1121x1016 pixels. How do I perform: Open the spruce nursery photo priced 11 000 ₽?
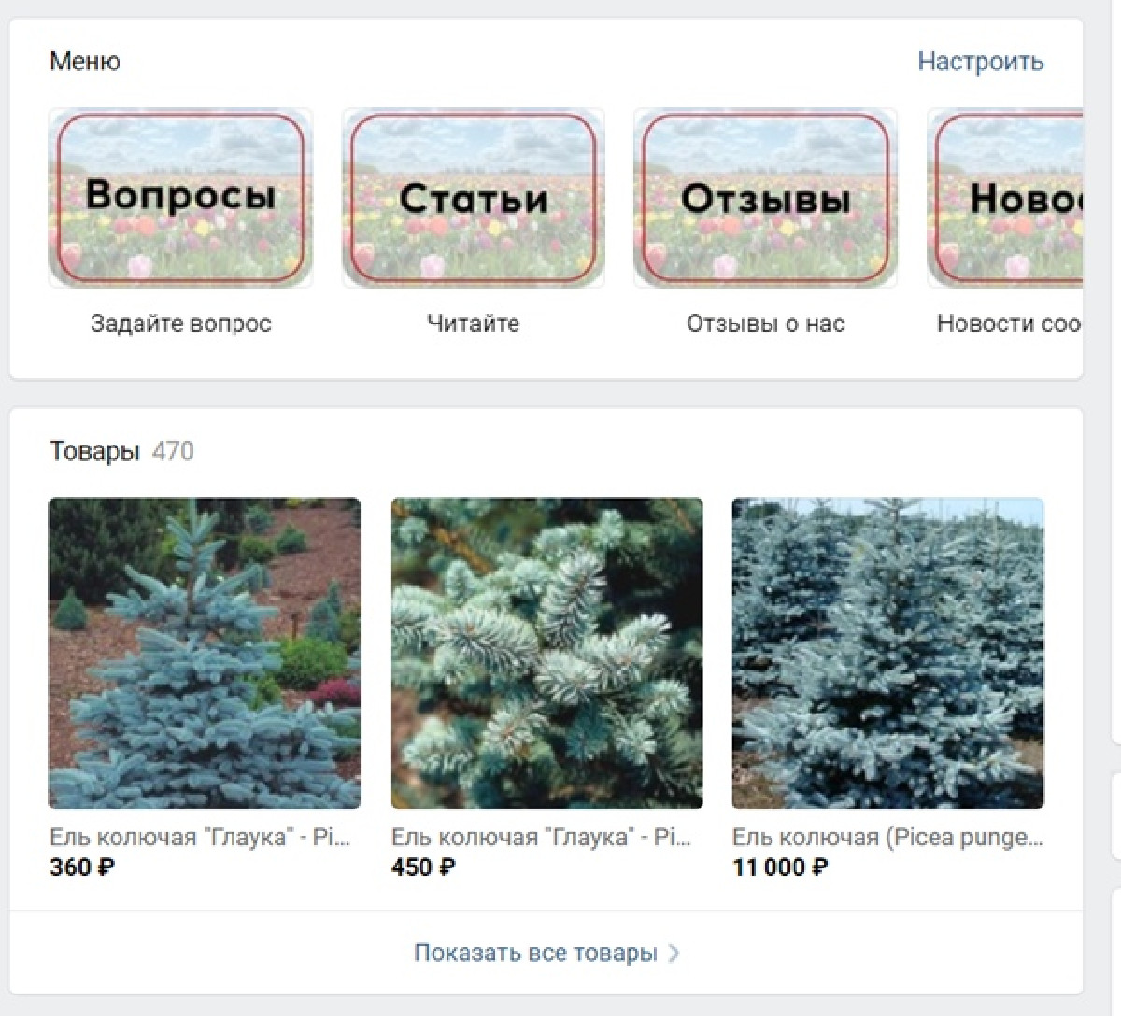click(x=887, y=653)
